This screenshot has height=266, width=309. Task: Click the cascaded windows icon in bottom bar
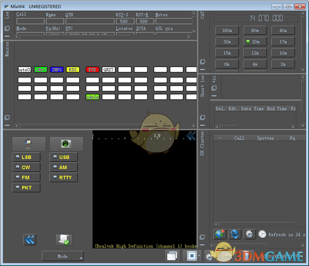click(x=172, y=256)
